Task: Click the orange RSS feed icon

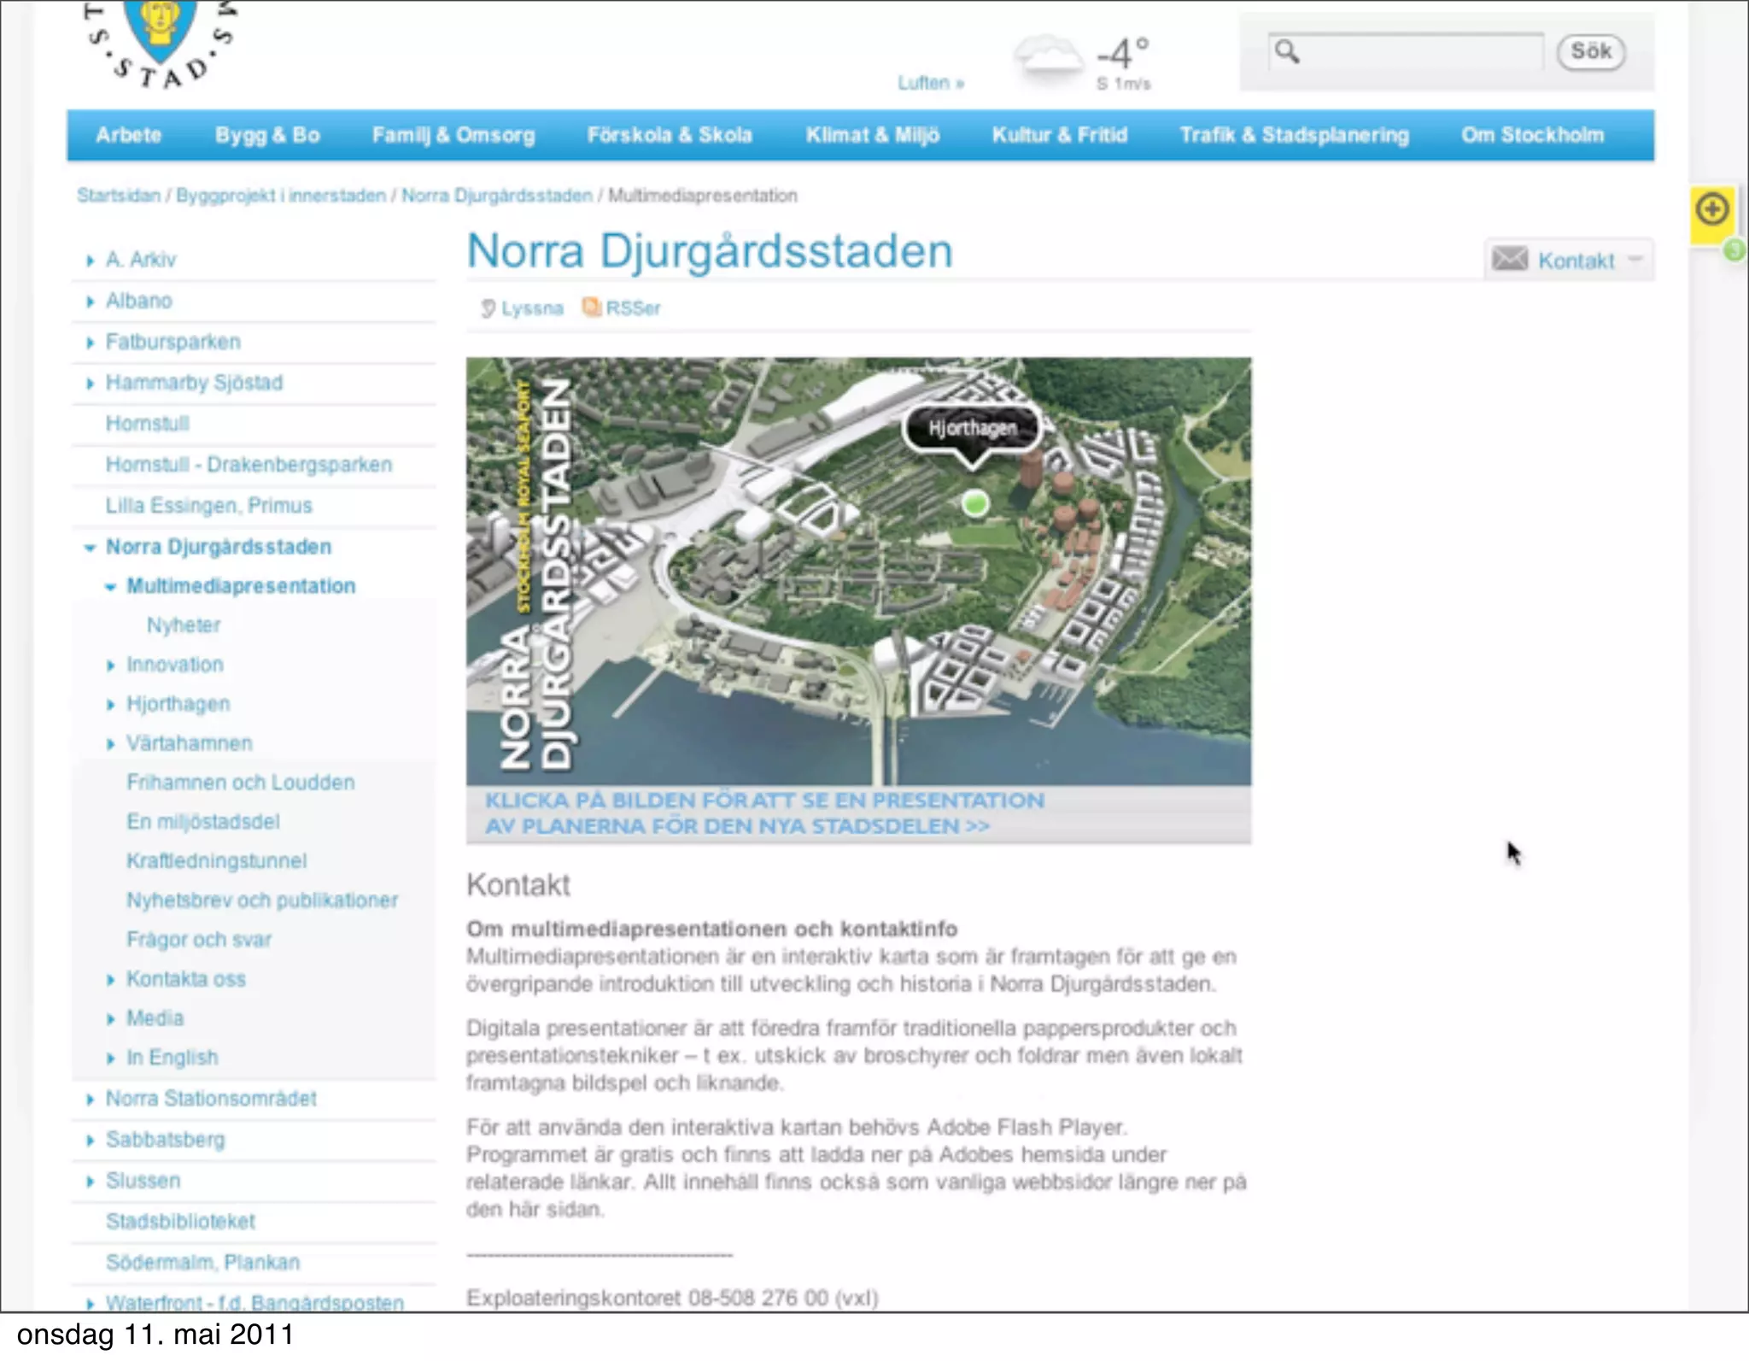Action: 591,307
